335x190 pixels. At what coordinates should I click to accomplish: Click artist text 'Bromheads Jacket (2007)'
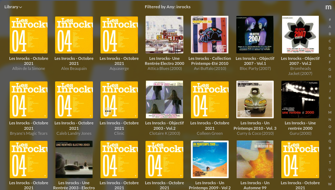300,71
